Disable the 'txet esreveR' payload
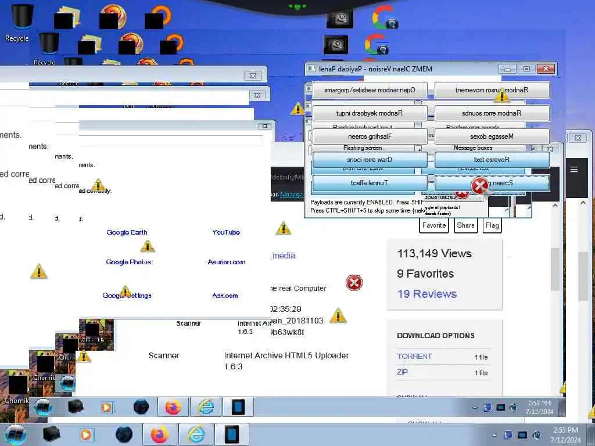The image size is (595, 446). (492, 160)
